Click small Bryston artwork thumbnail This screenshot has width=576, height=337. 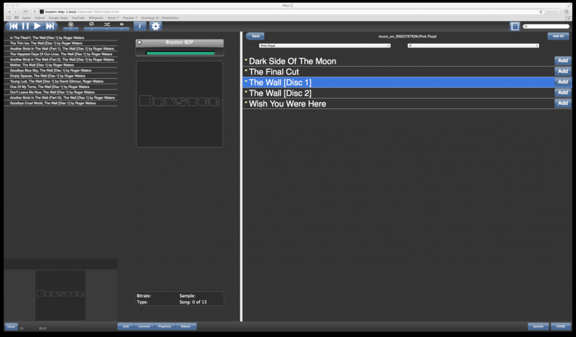click(x=61, y=295)
